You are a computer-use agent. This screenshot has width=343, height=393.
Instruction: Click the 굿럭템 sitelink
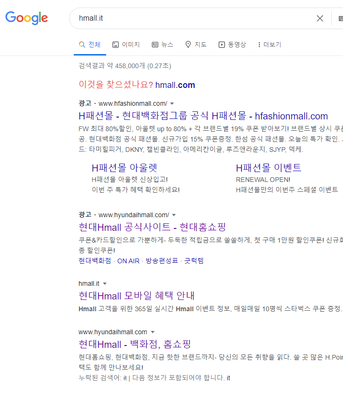pyautogui.click(x=194, y=261)
